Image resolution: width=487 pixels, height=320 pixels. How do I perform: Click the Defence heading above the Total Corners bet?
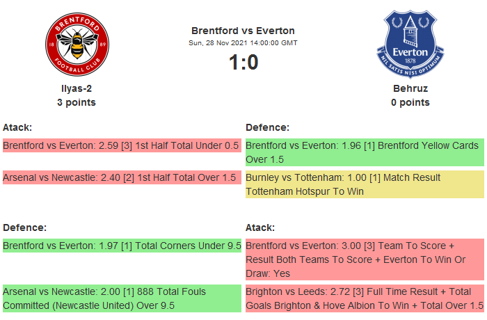[x=24, y=227]
